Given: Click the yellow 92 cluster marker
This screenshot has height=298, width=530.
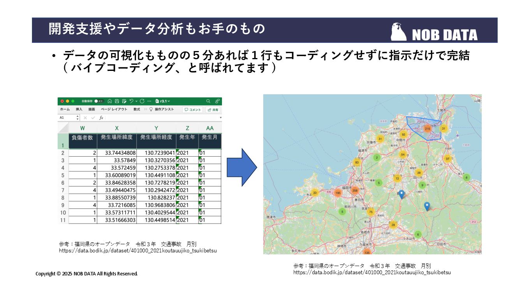Looking at the screenshot, I should 403,134.
